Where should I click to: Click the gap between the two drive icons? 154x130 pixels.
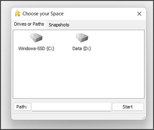(x=59, y=38)
